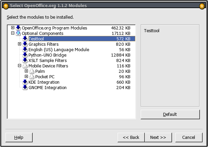Screen dimensions: 208x147
Task: Toggle install icon for GNOME Integration
Action: [x=25, y=87]
